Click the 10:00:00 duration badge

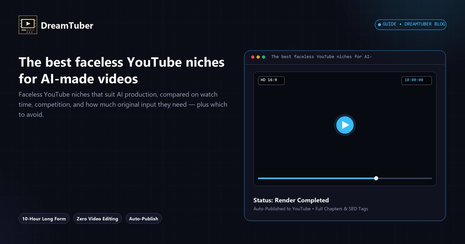tap(417, 80)
